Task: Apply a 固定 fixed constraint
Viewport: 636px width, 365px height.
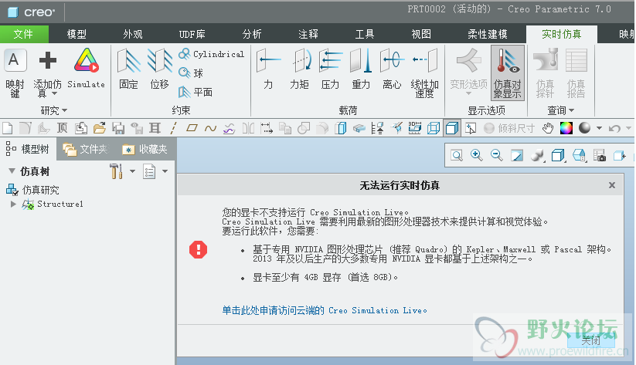Action: [x=128, y=69]
